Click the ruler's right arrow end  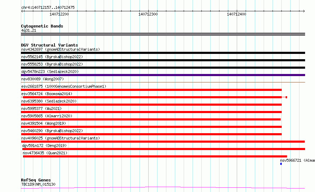[x=304, y=11]
